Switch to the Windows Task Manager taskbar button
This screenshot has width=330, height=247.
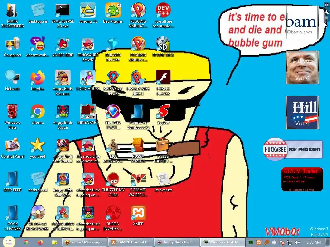[x=223, y=242]
